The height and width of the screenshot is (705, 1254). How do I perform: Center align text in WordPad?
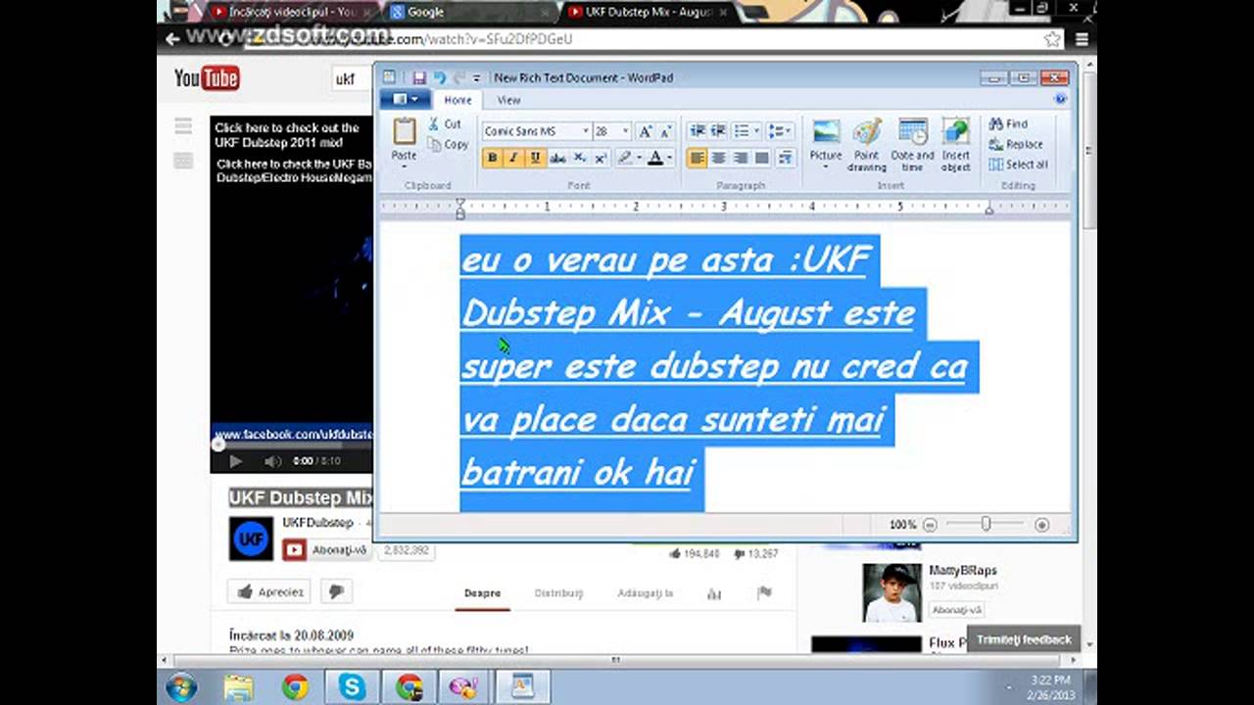(718, 158)
